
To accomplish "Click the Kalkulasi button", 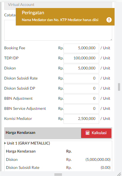I will (x=96, y=133).
